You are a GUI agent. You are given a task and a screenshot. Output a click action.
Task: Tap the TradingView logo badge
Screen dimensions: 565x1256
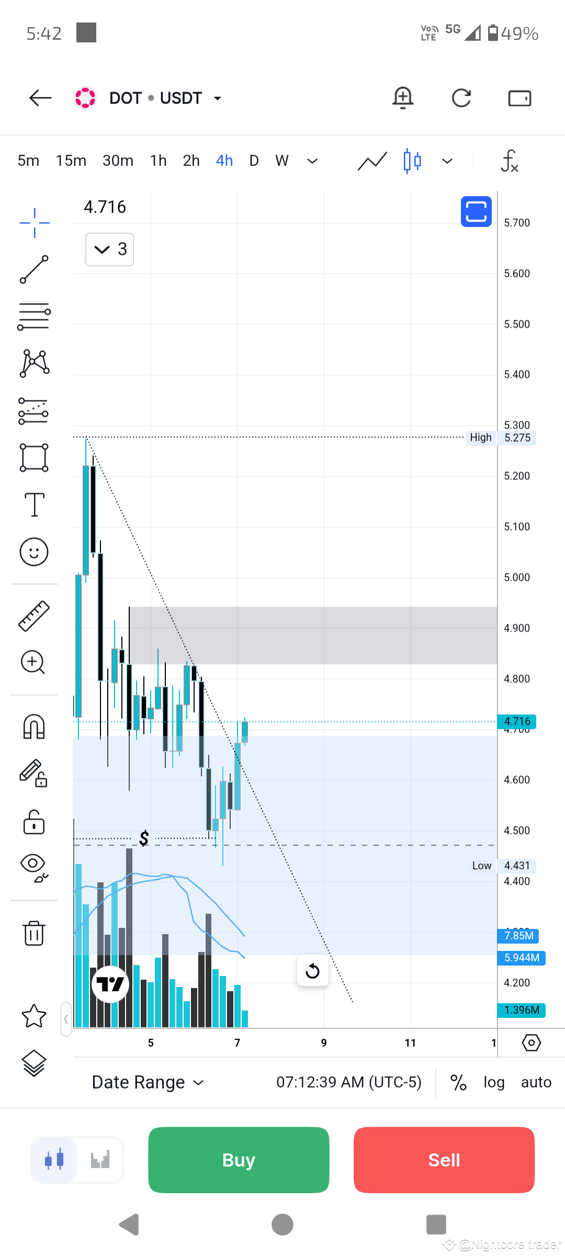(110, 984)
